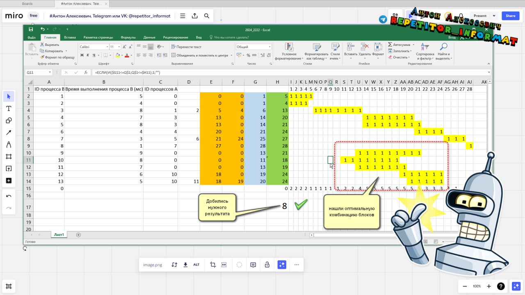Screen dimensions: 525x295
Task: Click the crop icon for image.png
Action: 213,265
